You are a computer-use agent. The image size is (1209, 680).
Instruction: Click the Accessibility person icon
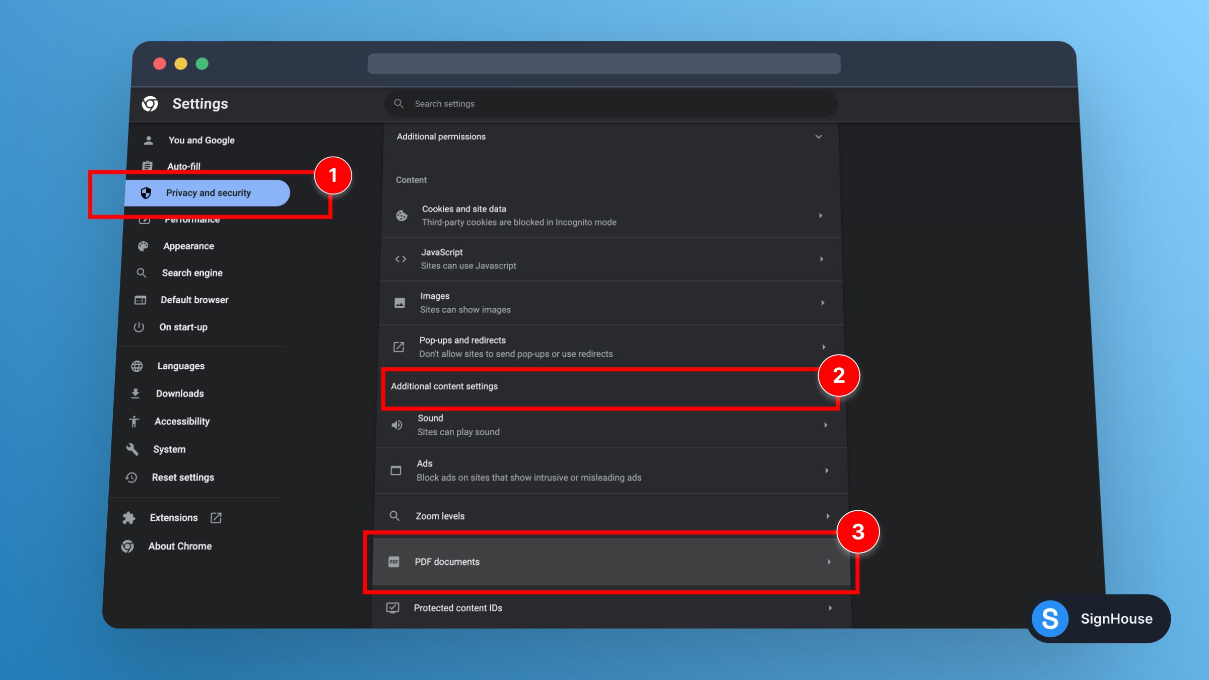point(133,421)
